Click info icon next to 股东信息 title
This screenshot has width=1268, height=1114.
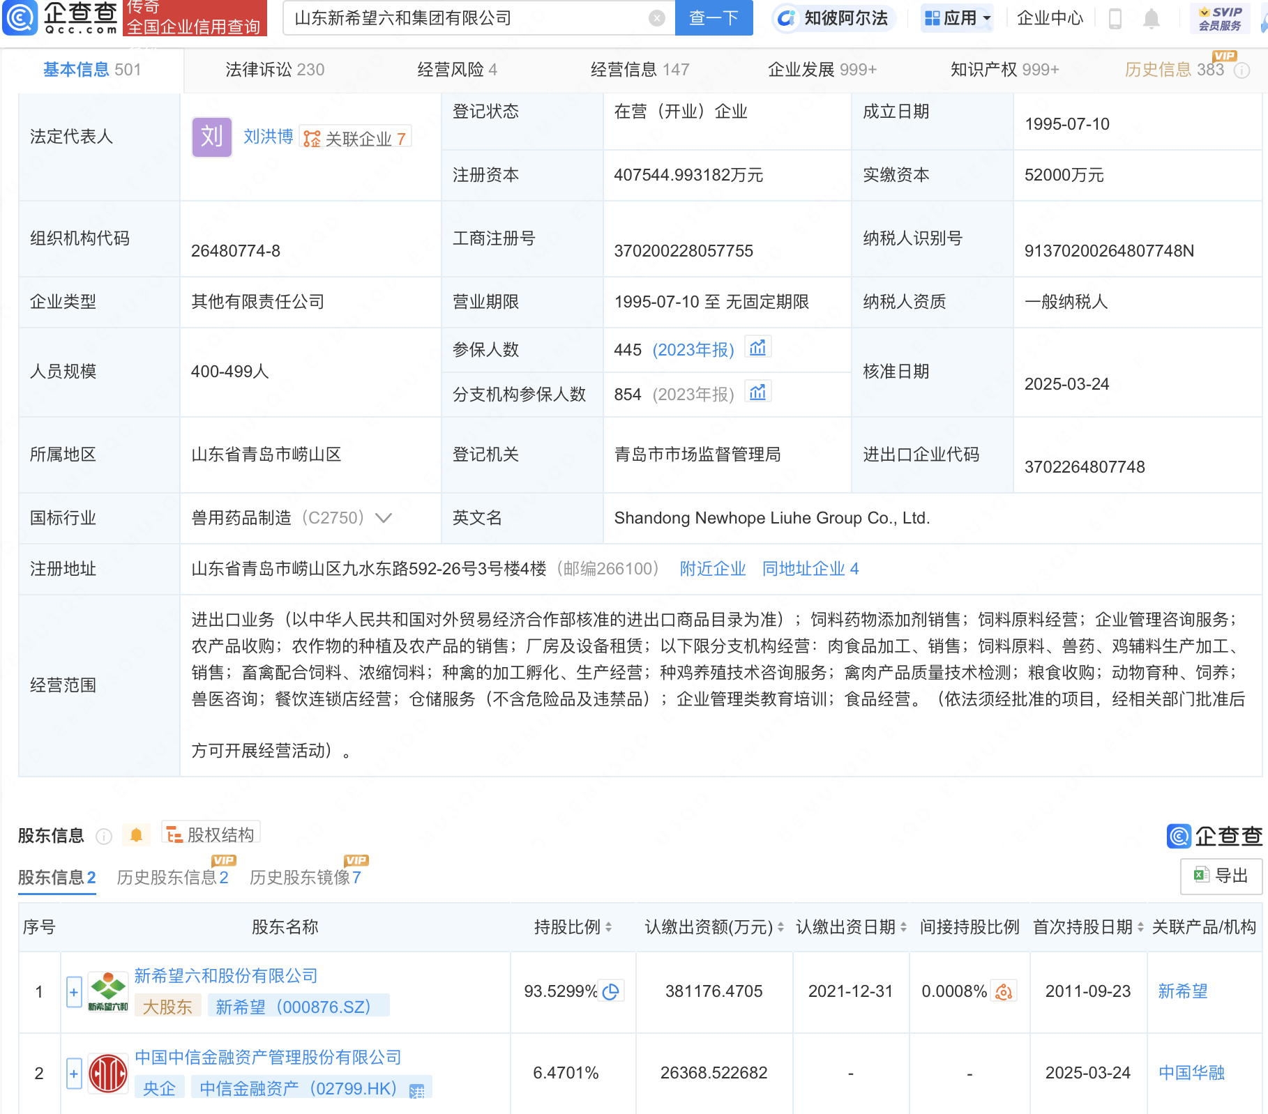tap(104, 836)
